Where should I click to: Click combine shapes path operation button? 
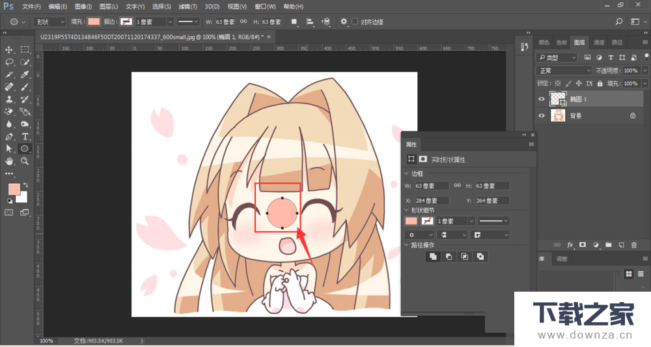point(433,257)
